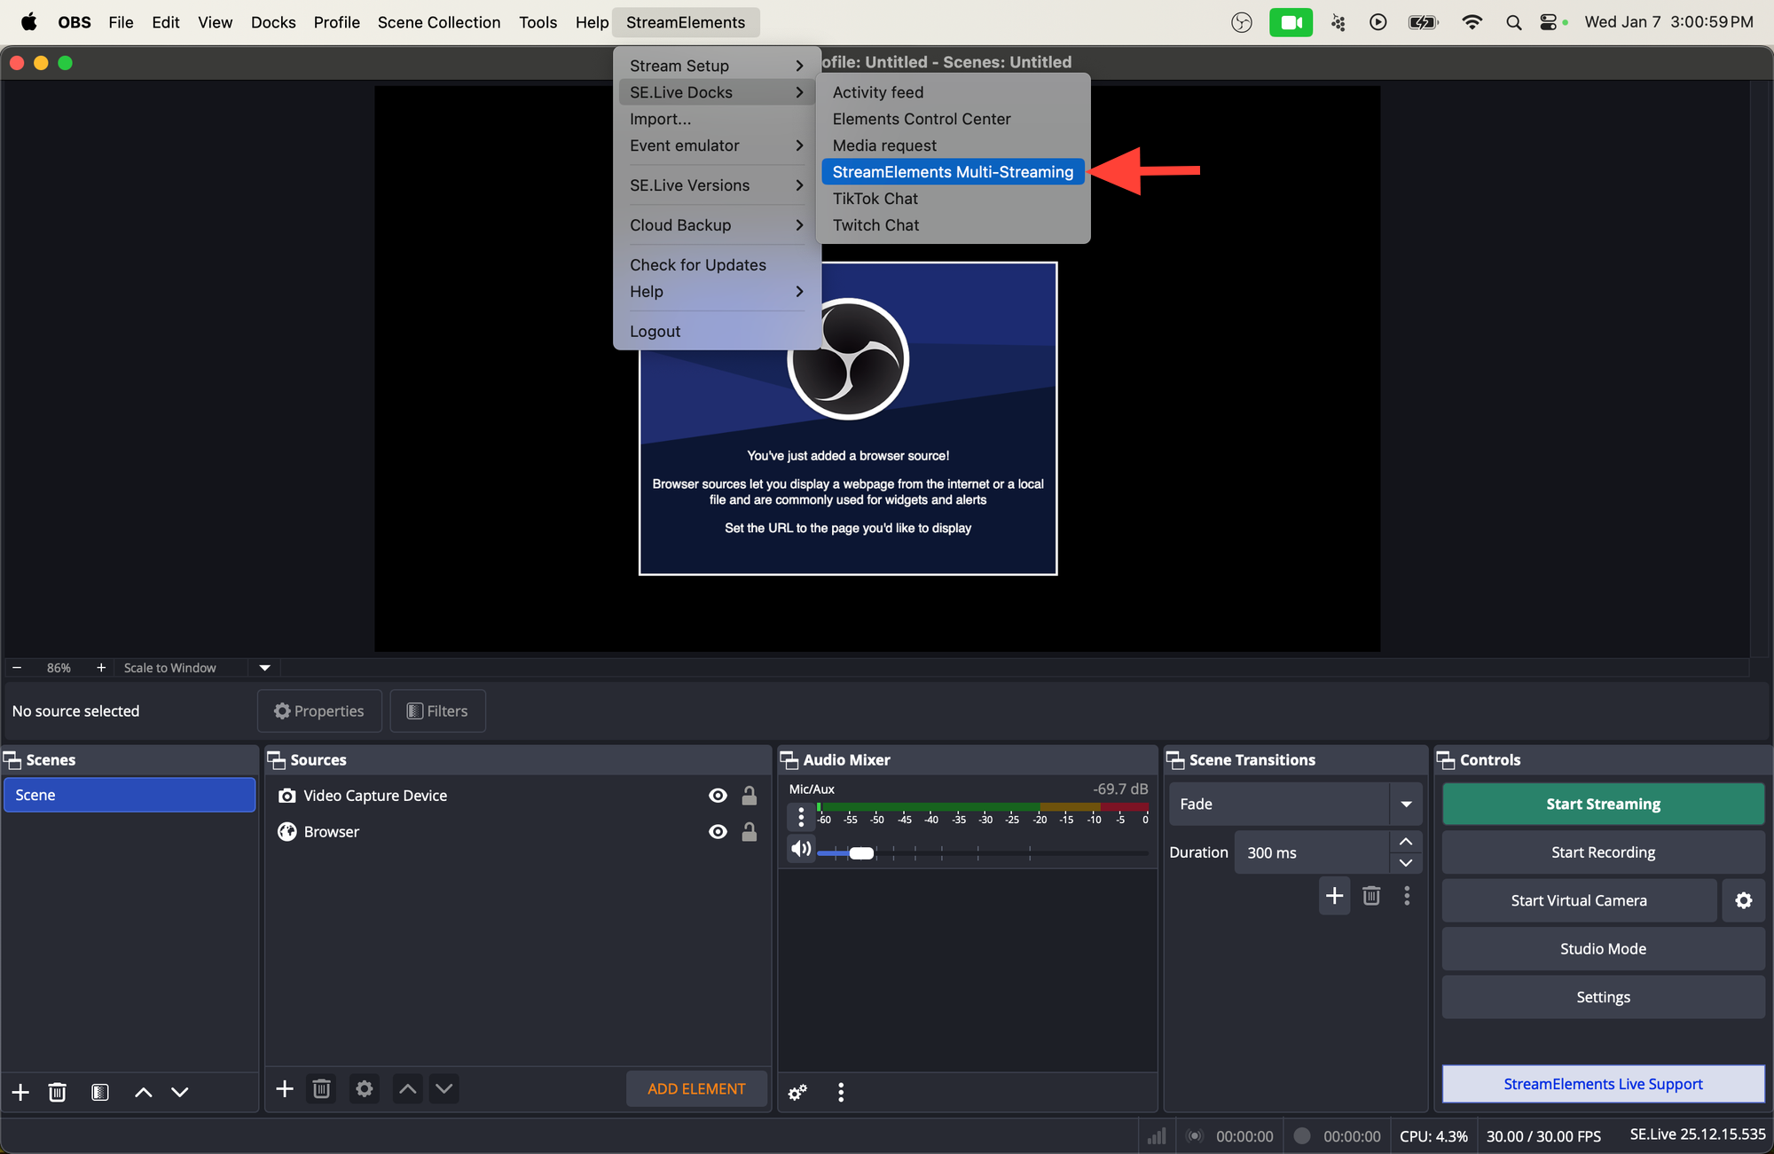Select StreamElements Multi-Streaming menu entry
Screen dimensions: 1774x1154
coord(953,172)
